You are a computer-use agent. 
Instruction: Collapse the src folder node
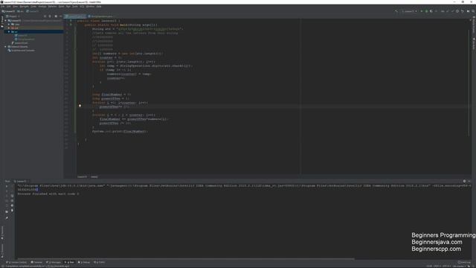(9, 31)
